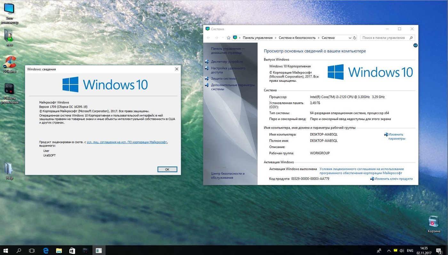
Task: Open Дополнительные параметры системы link
Action: (233, 87)
